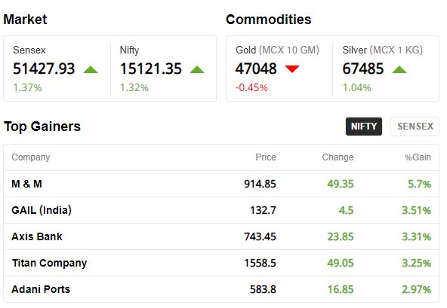The image size is (447, 308).
Task: Switch to the SENSEX top gainers tab
Action: (415, 127)
